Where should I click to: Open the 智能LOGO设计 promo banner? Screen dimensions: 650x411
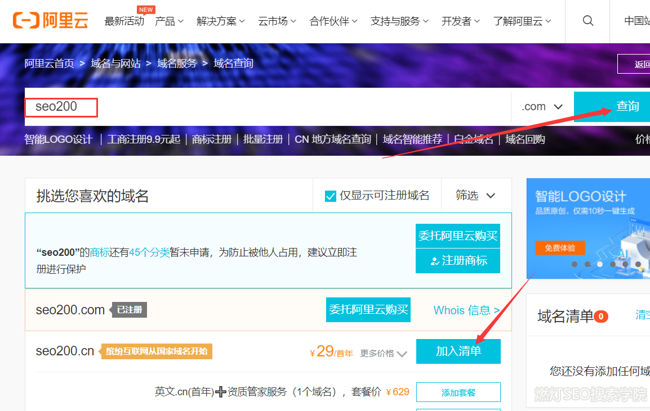588,228
